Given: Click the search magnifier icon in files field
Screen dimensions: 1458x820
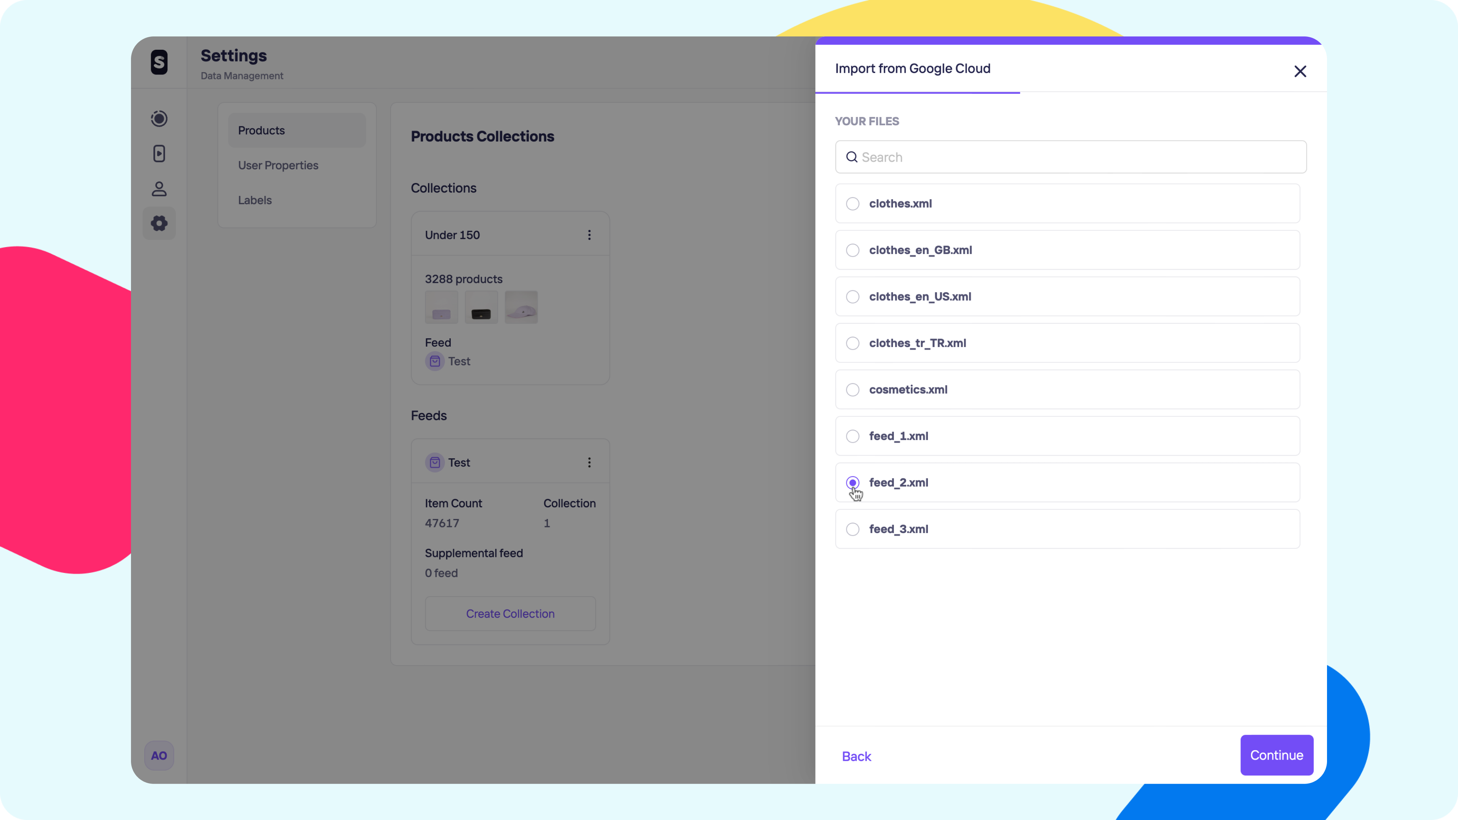Looking at the screenshot, I should tap(851, 157).
